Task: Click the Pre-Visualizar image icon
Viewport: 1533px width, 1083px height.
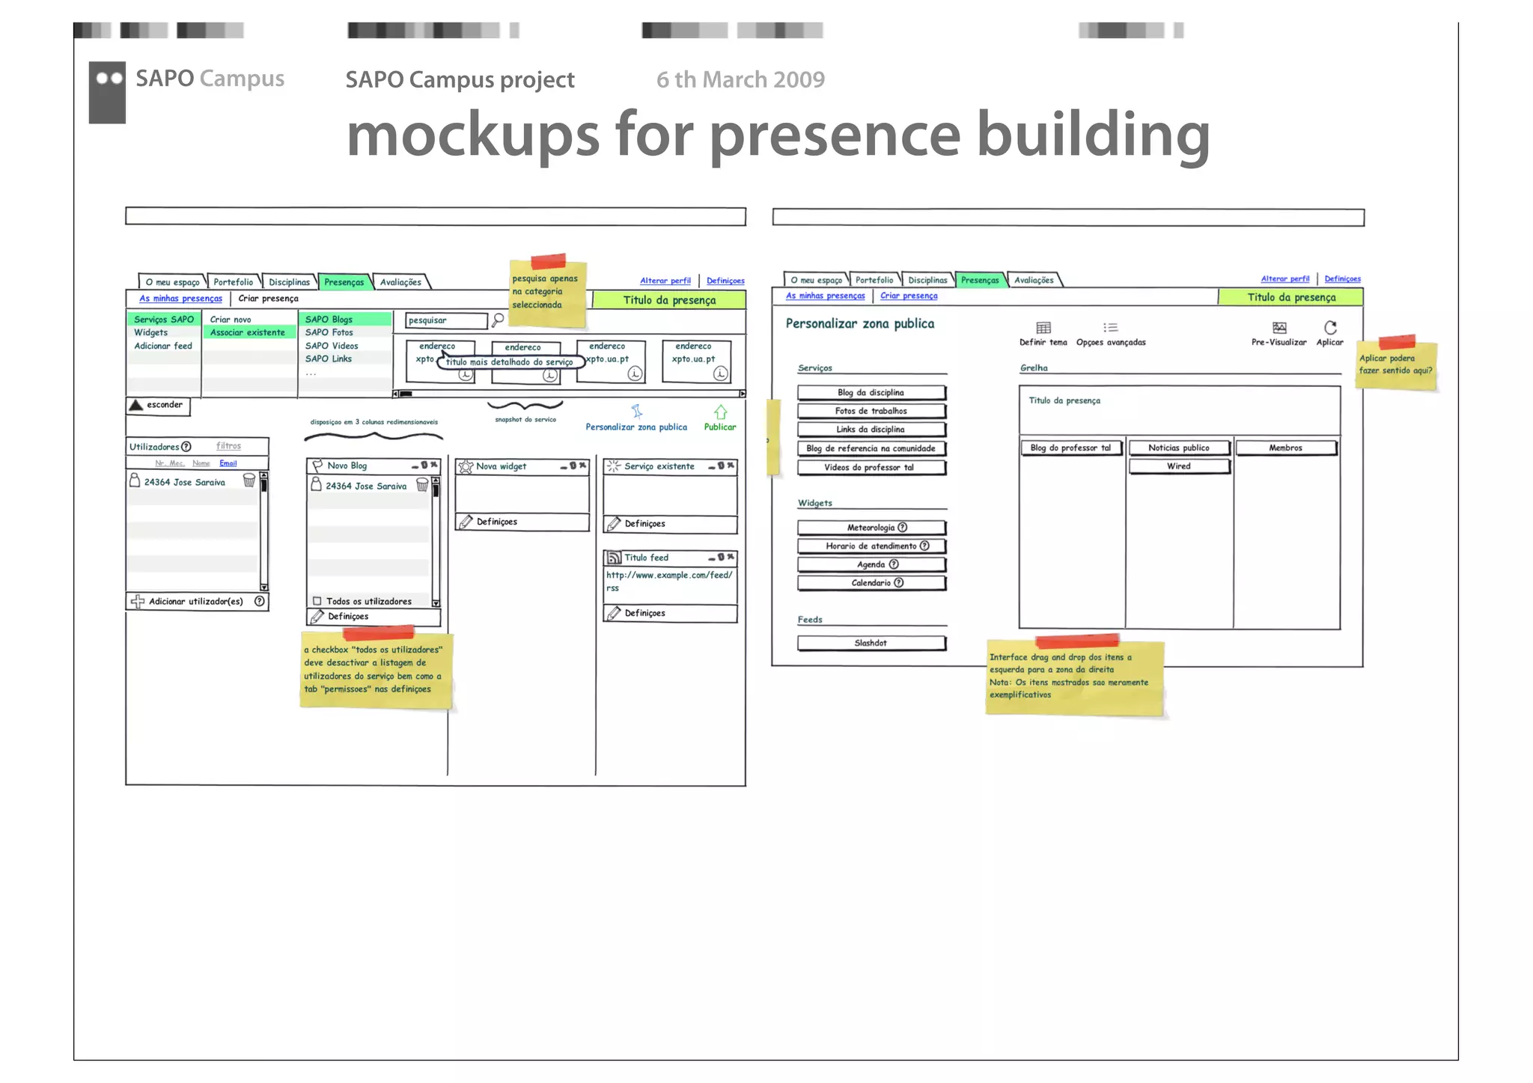Action: pyautogui.click(x=1279, y=328)
